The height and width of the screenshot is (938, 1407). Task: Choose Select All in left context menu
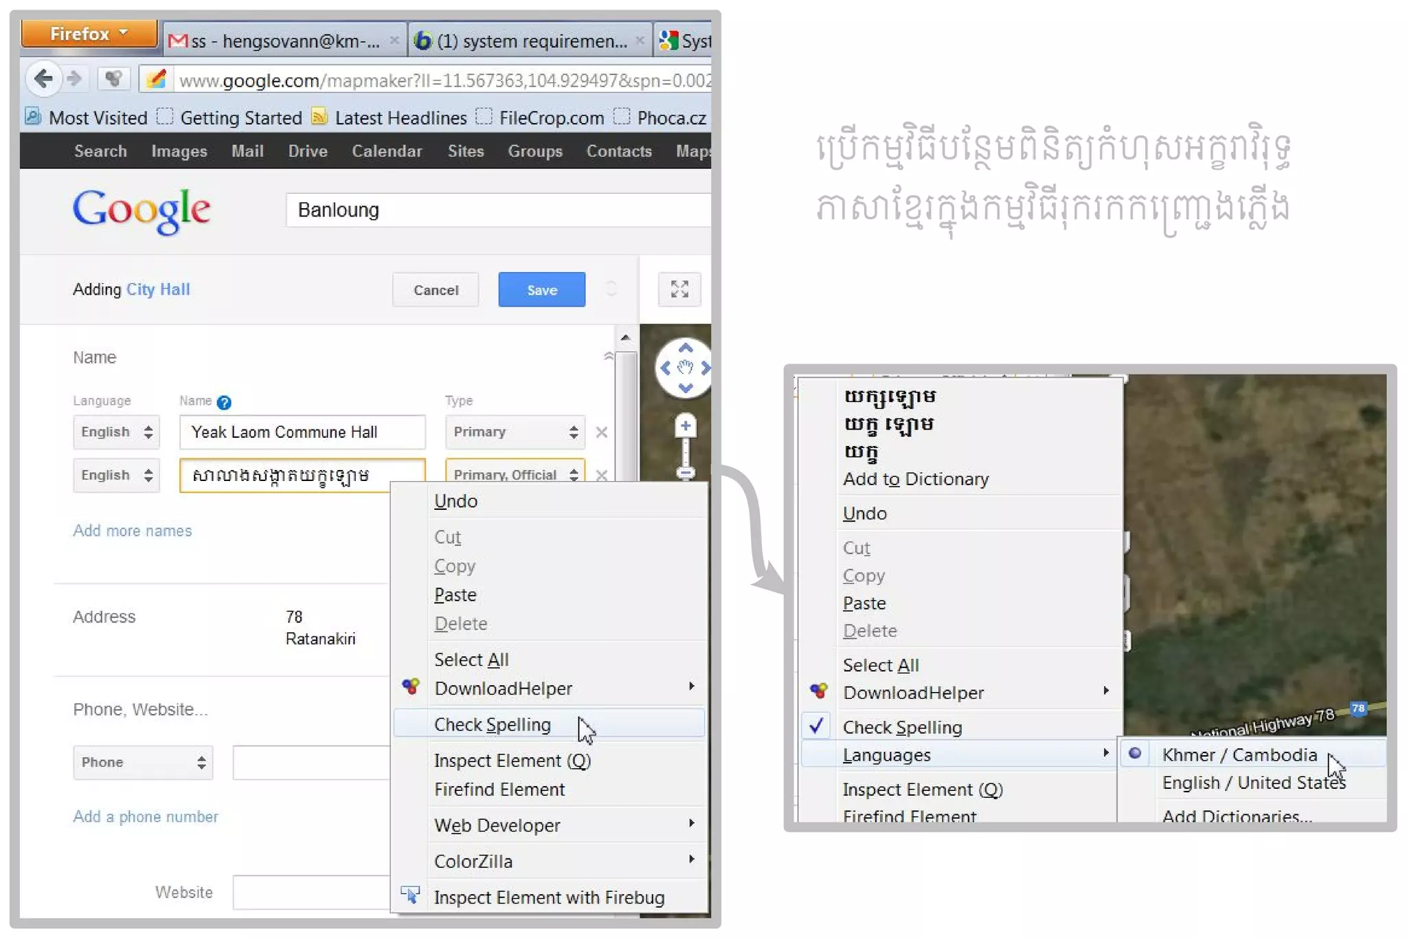pos(549,660)
